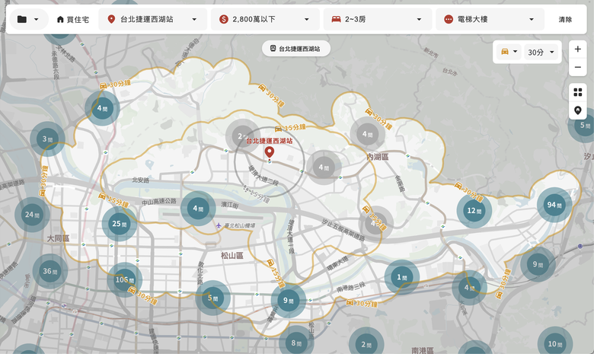Click the 10間 listing cluster

(554, 344)
